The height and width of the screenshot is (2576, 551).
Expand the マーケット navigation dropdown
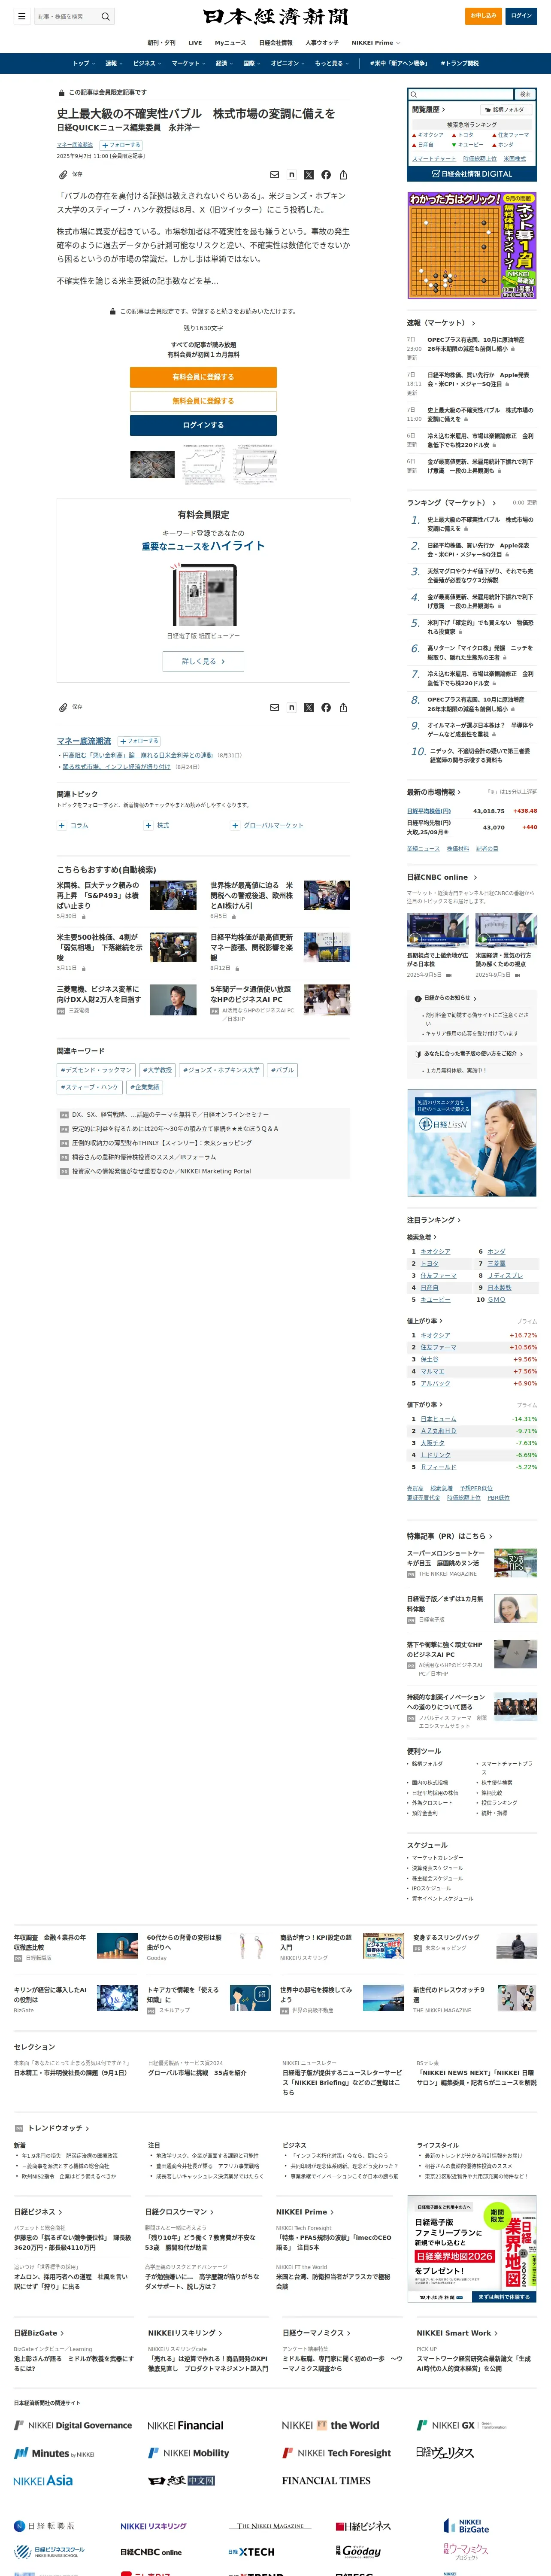pyautogui.click(x=188, y=63)
